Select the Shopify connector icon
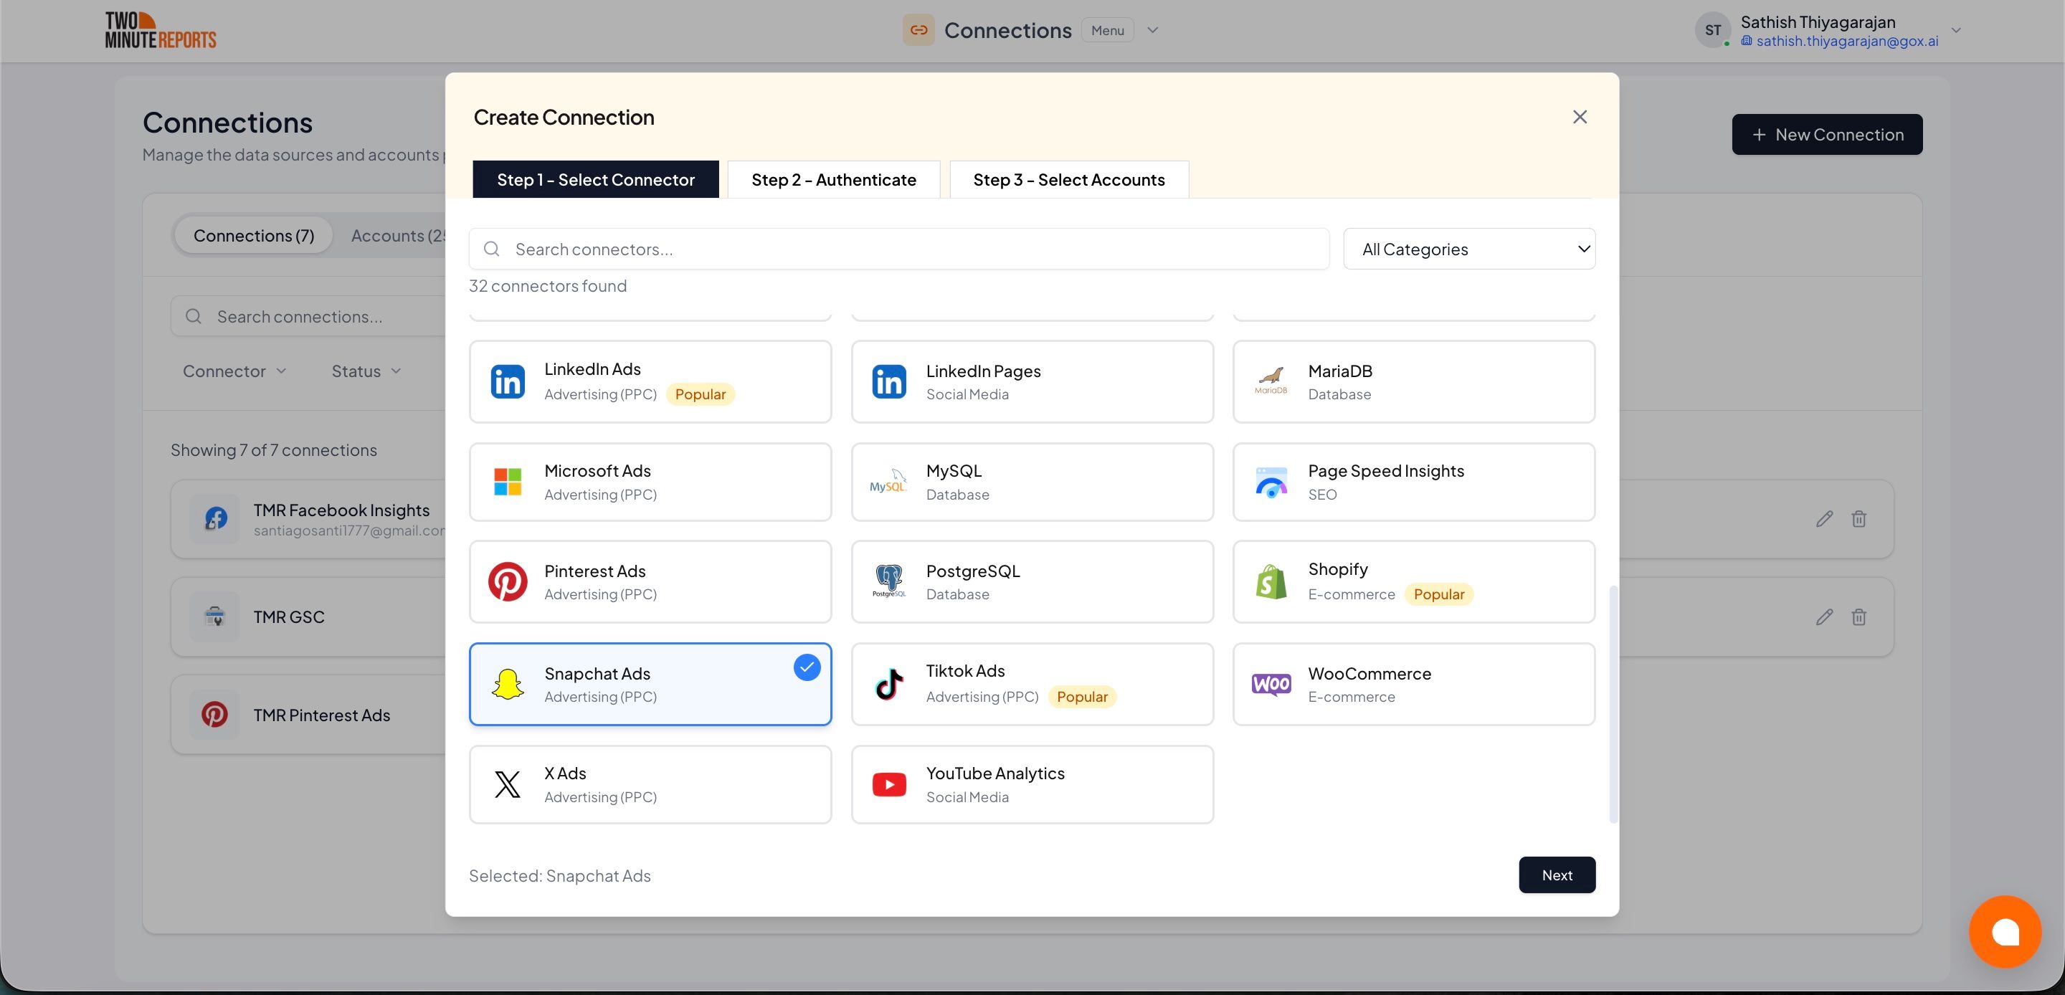Image resolution: width=2065 pixels, height=995 pixels. tap(1271, 581)
